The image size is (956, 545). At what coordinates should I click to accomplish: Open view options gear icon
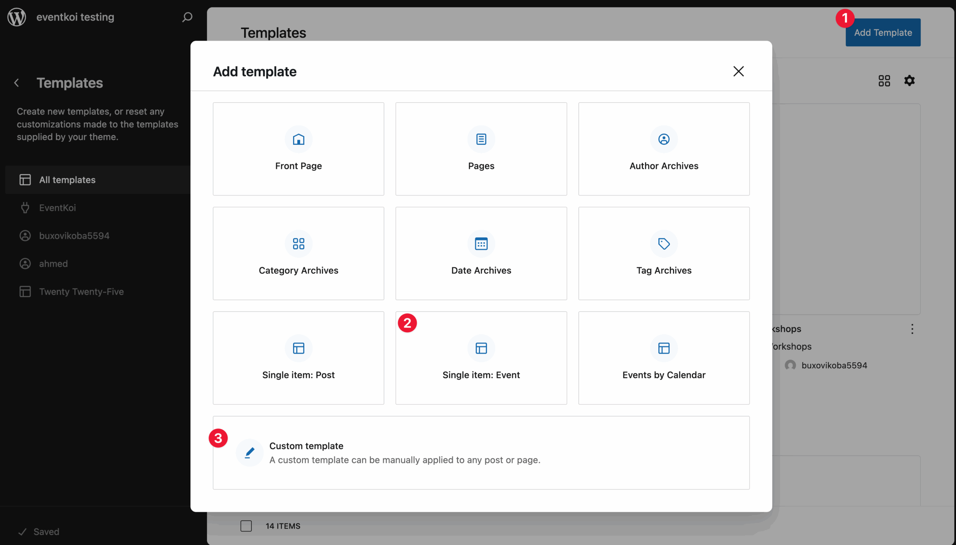910,81
